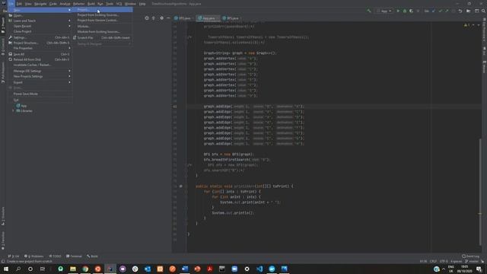The image size is (487, 274).
Task: Open the Project side tool window tab
Action: tap(3, 25)
